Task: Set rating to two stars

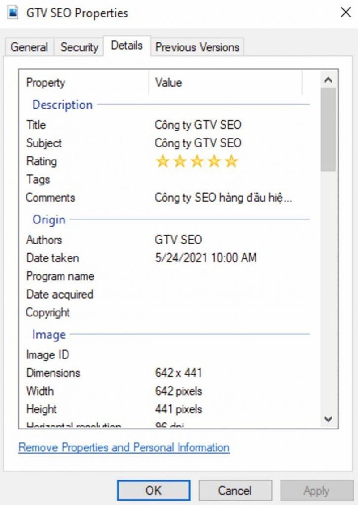Action: coord(180,161)
